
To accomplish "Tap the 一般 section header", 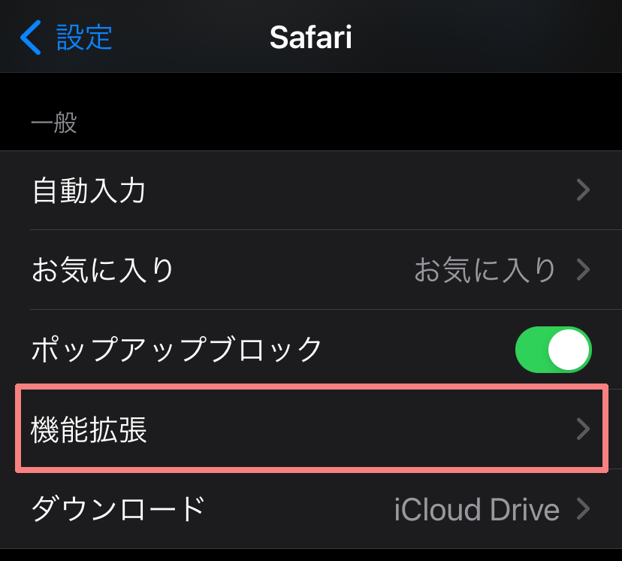I will coord(54,123).
